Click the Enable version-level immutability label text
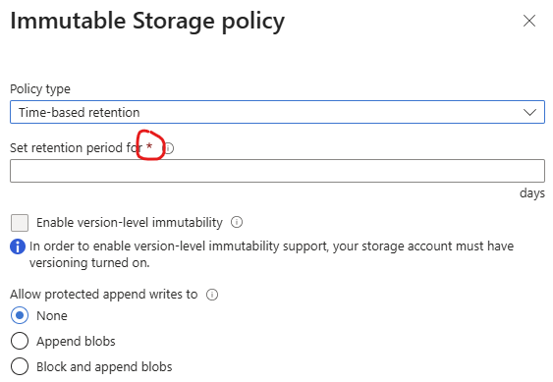The width and height of the screenshot is (553, 382). (130, 223)
